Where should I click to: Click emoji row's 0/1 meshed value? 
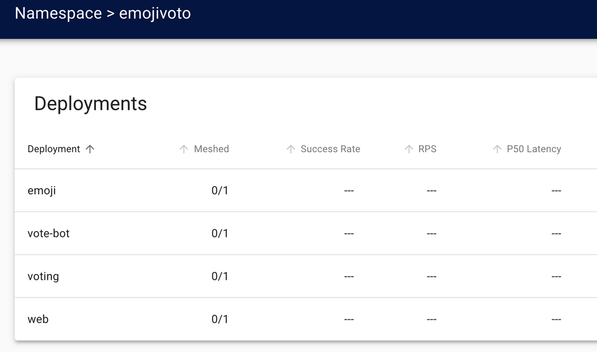pos(220,190)
